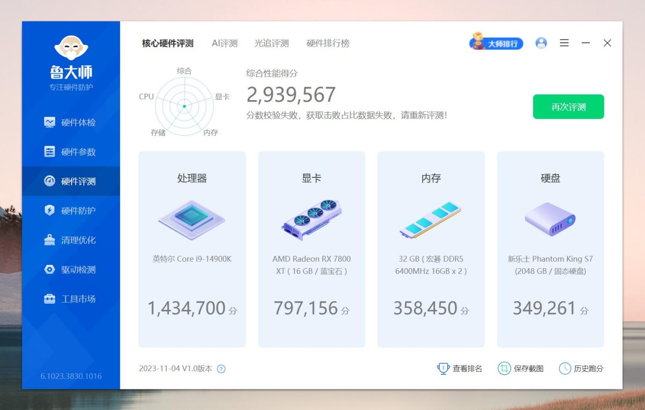Viewport: 645px width, 410px height.
Task: Open 硬件体检 in the sidebar
Action: 71,122
